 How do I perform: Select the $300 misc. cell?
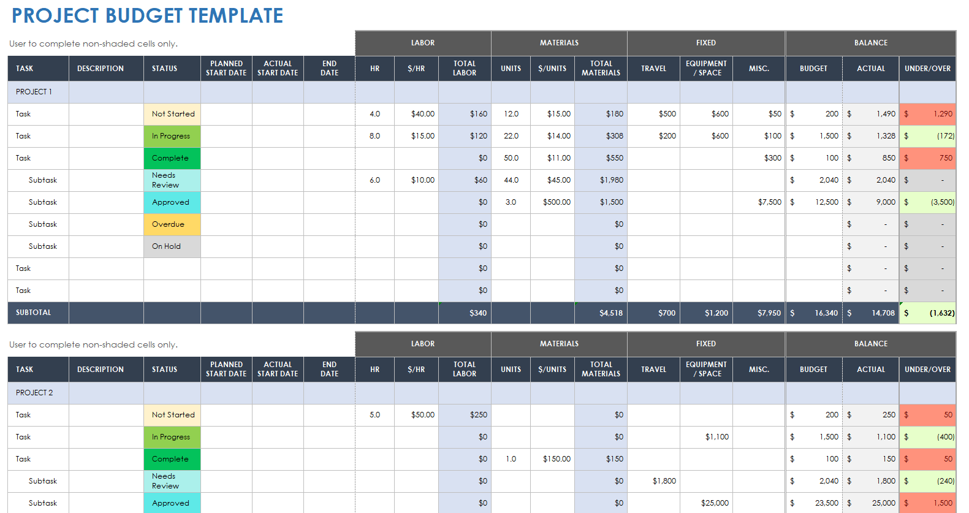click(x=759, y=158)
